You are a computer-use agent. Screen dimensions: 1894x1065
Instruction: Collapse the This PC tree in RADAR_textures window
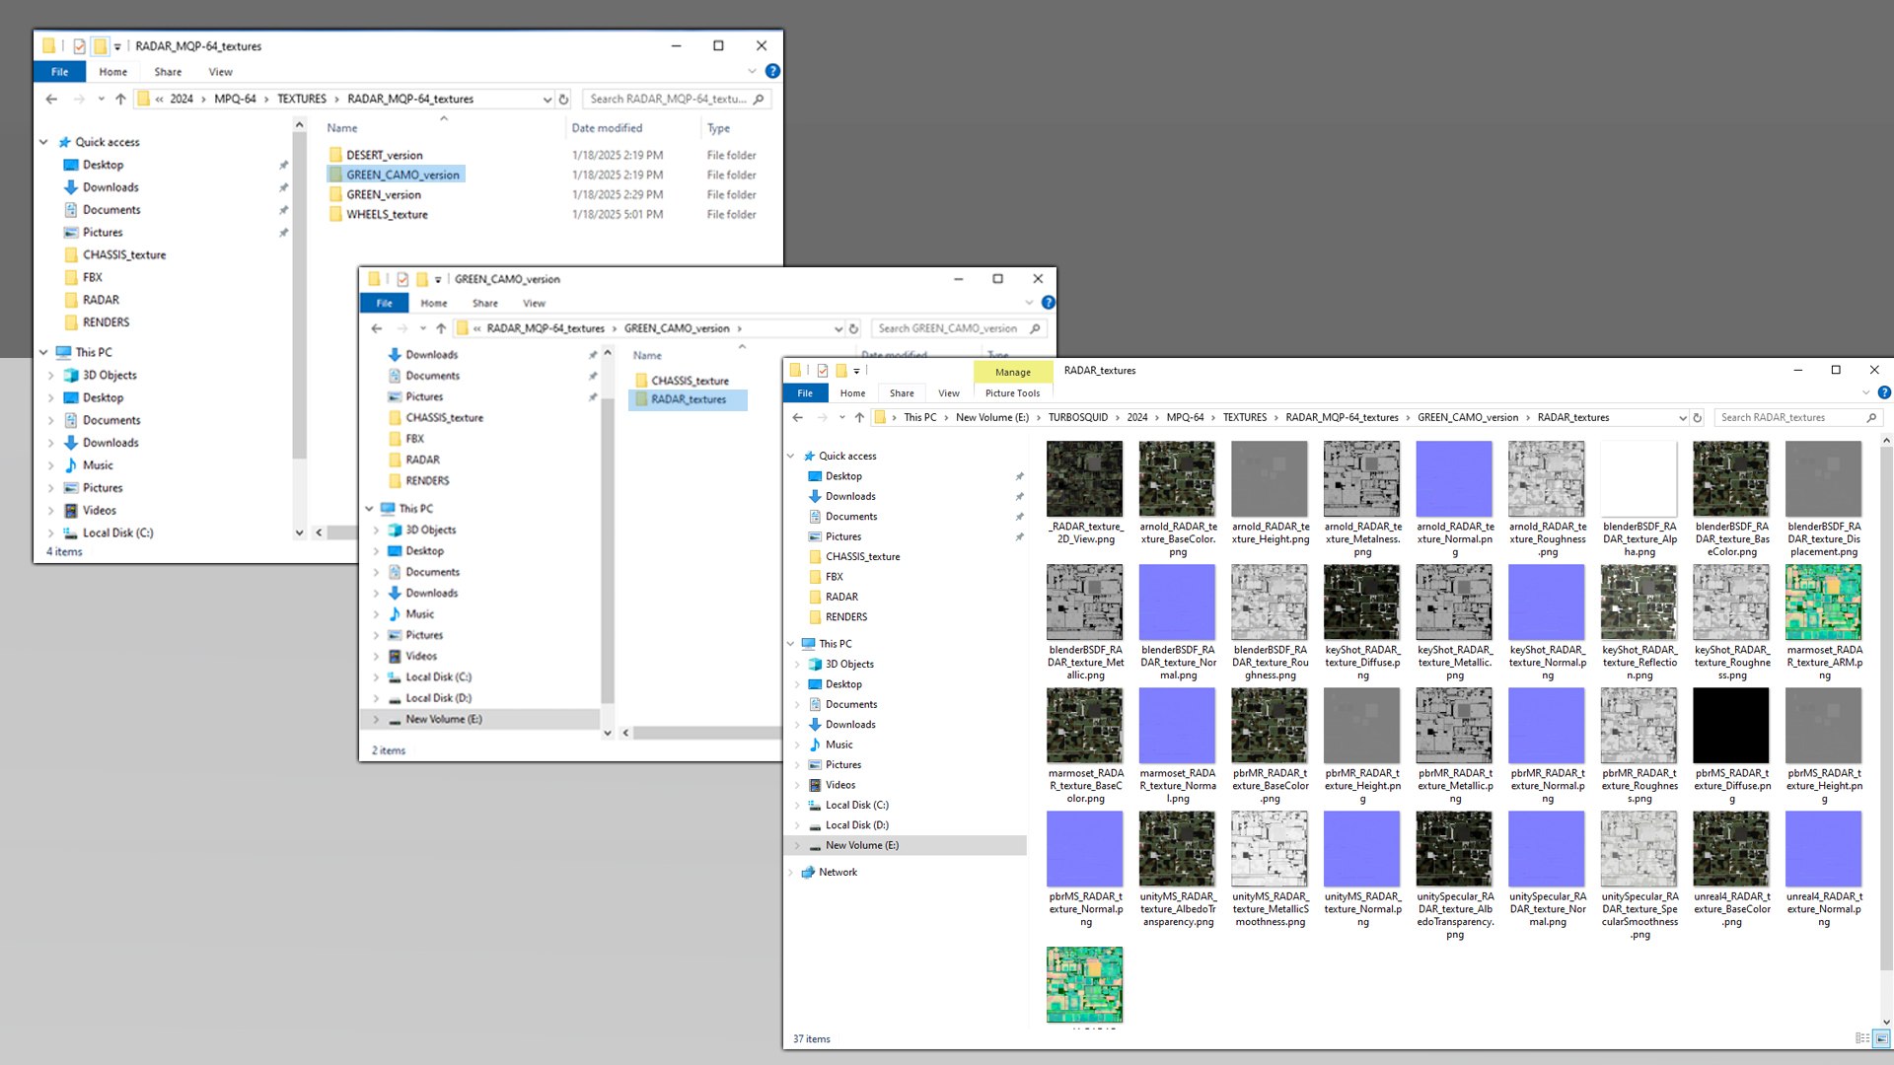pyautogui.click(x=791, y=643)
